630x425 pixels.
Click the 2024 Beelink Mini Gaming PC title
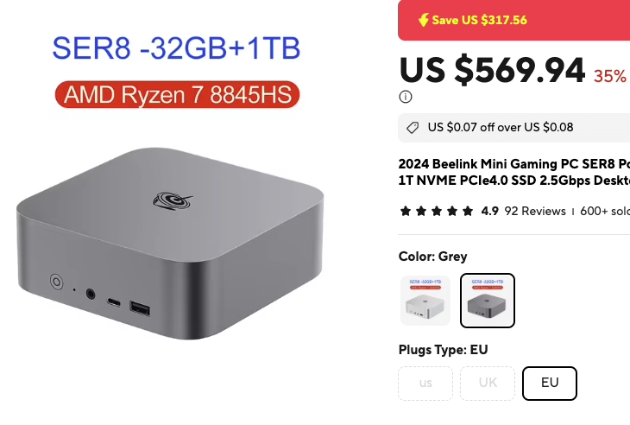click(513, 172)
